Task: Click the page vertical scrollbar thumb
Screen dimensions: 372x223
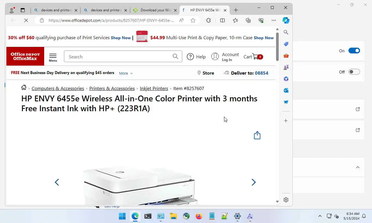Action: (x=277, y=46)
